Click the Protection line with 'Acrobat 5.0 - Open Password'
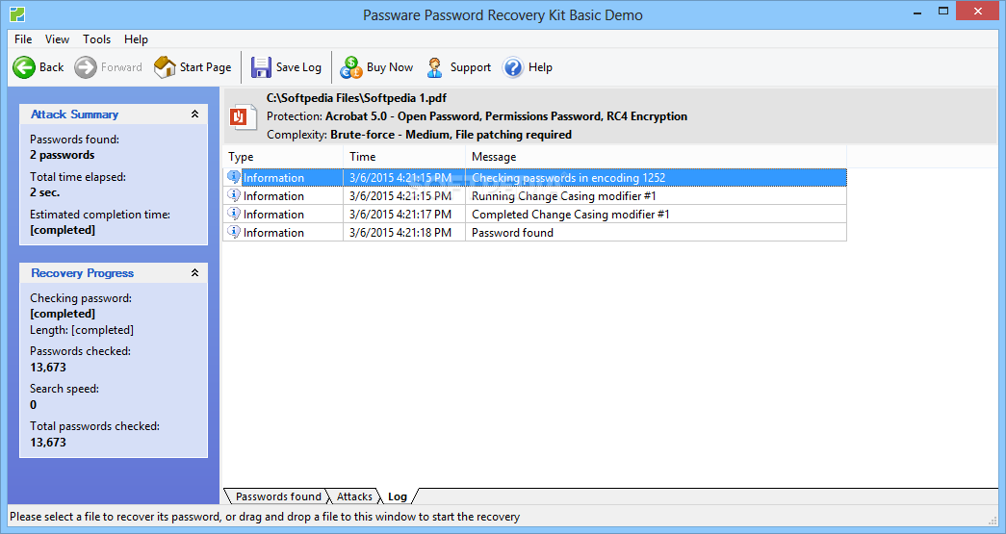Viewport: 1006px width, 534px height. pos(477,116)
